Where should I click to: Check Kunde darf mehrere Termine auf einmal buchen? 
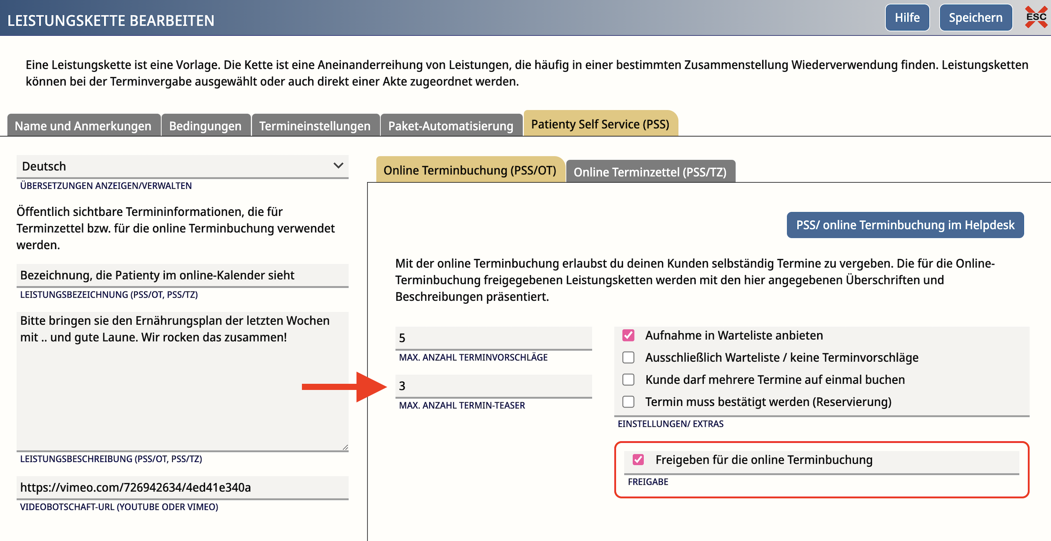(x=628, y=380)
